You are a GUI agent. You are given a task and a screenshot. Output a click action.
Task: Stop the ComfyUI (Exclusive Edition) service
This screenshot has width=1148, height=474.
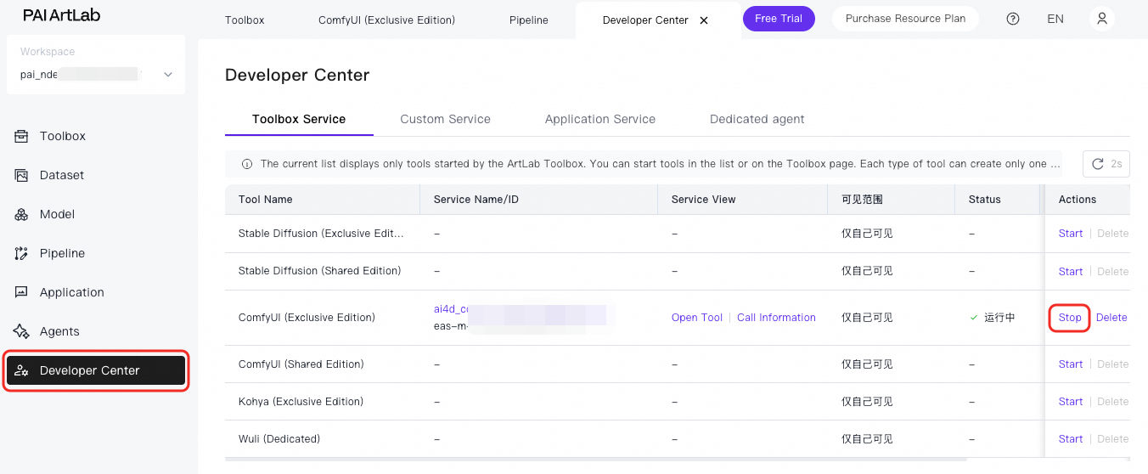[x=1070, y=318]
